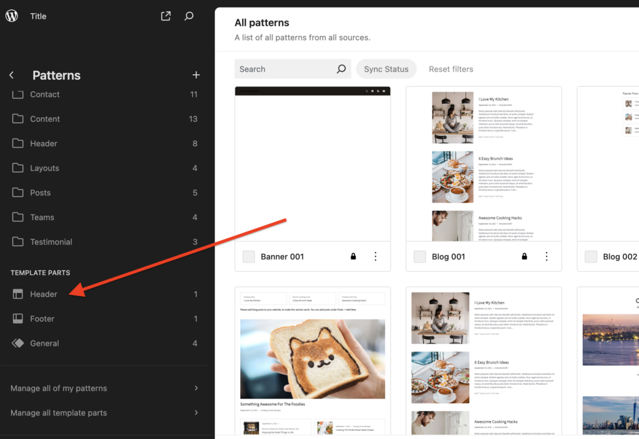
Task: Click the Testimonial folder icon
Action: point(17,241)
